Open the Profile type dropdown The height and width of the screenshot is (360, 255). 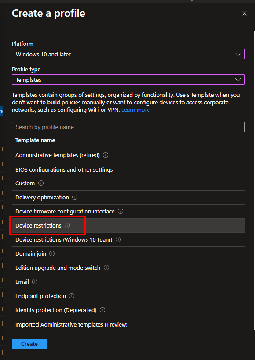[128, 80]
